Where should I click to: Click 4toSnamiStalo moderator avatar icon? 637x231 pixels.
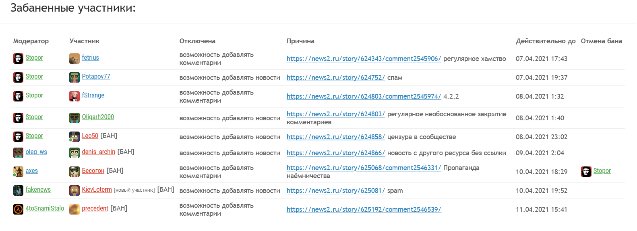(19, 209)
